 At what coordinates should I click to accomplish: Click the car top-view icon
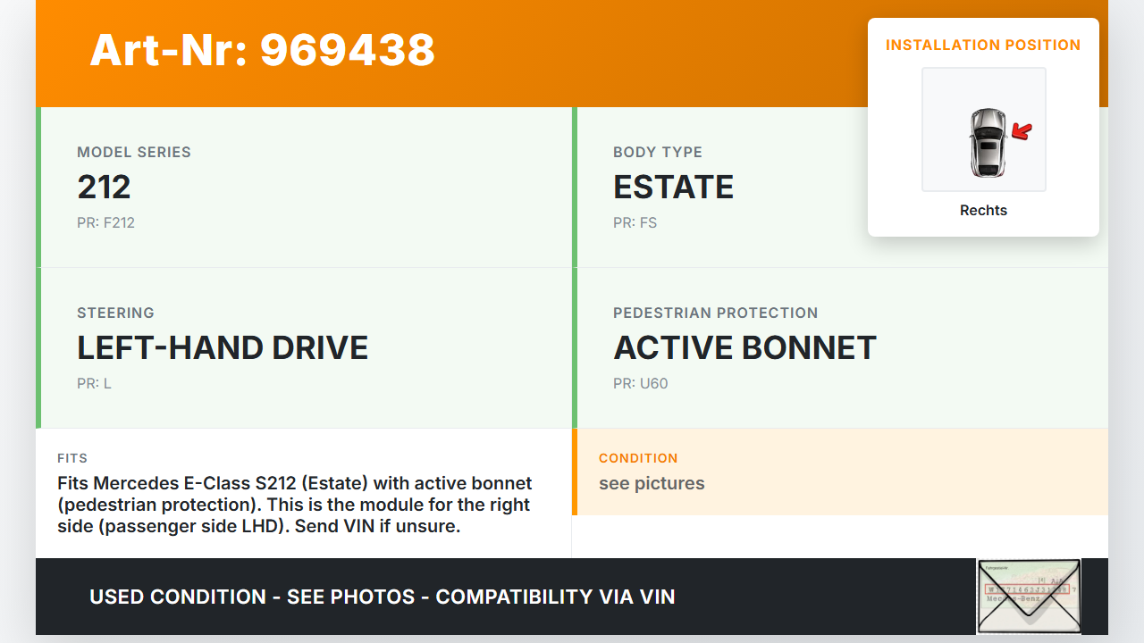pyautogui.click(x=987, y=142)
